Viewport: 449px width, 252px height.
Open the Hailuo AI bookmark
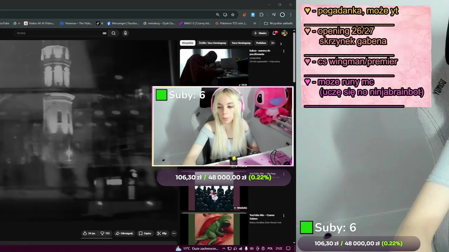[x=39, y=23]
